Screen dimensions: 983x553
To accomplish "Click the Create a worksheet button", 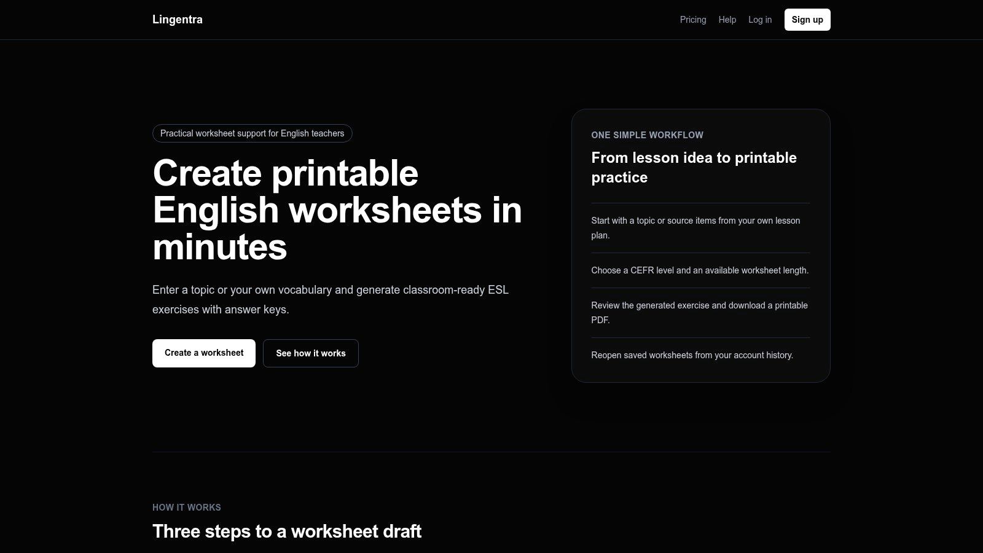I will [204, 353].
